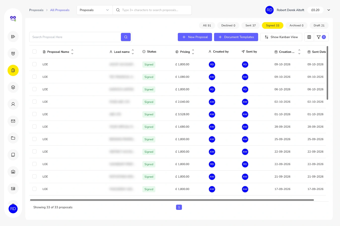This screenshot has height=226, width=340.
Task: Open the money-list icon near the sidebar bottom
Action: click(x=13, y=188)
